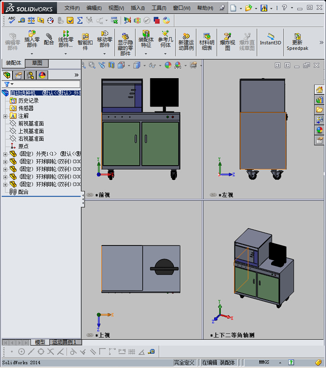Click the status bar help question mark button
This screenshot has height=368, width=326.
pos(291,363)
